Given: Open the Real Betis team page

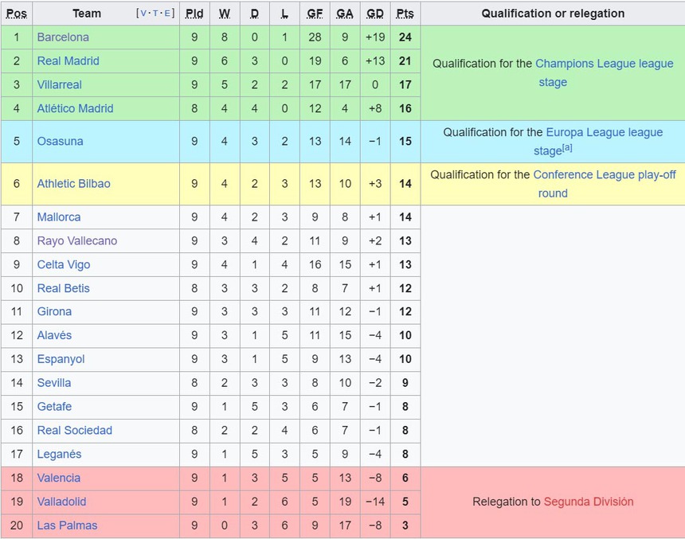Looking at the screenshot, I should tap(63, 288).
